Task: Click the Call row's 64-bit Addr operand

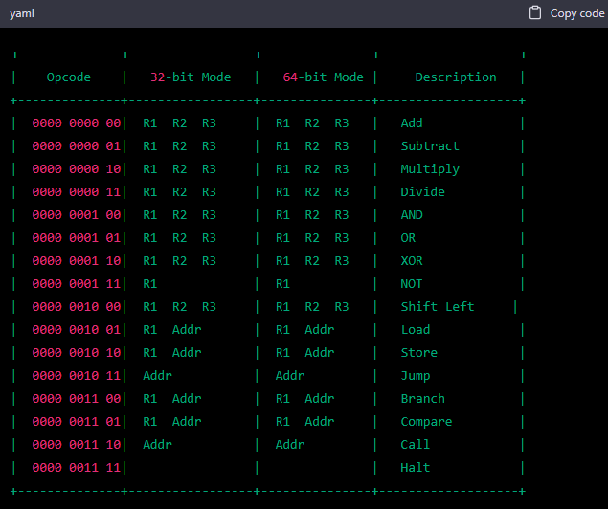Action: coord(290,445)
